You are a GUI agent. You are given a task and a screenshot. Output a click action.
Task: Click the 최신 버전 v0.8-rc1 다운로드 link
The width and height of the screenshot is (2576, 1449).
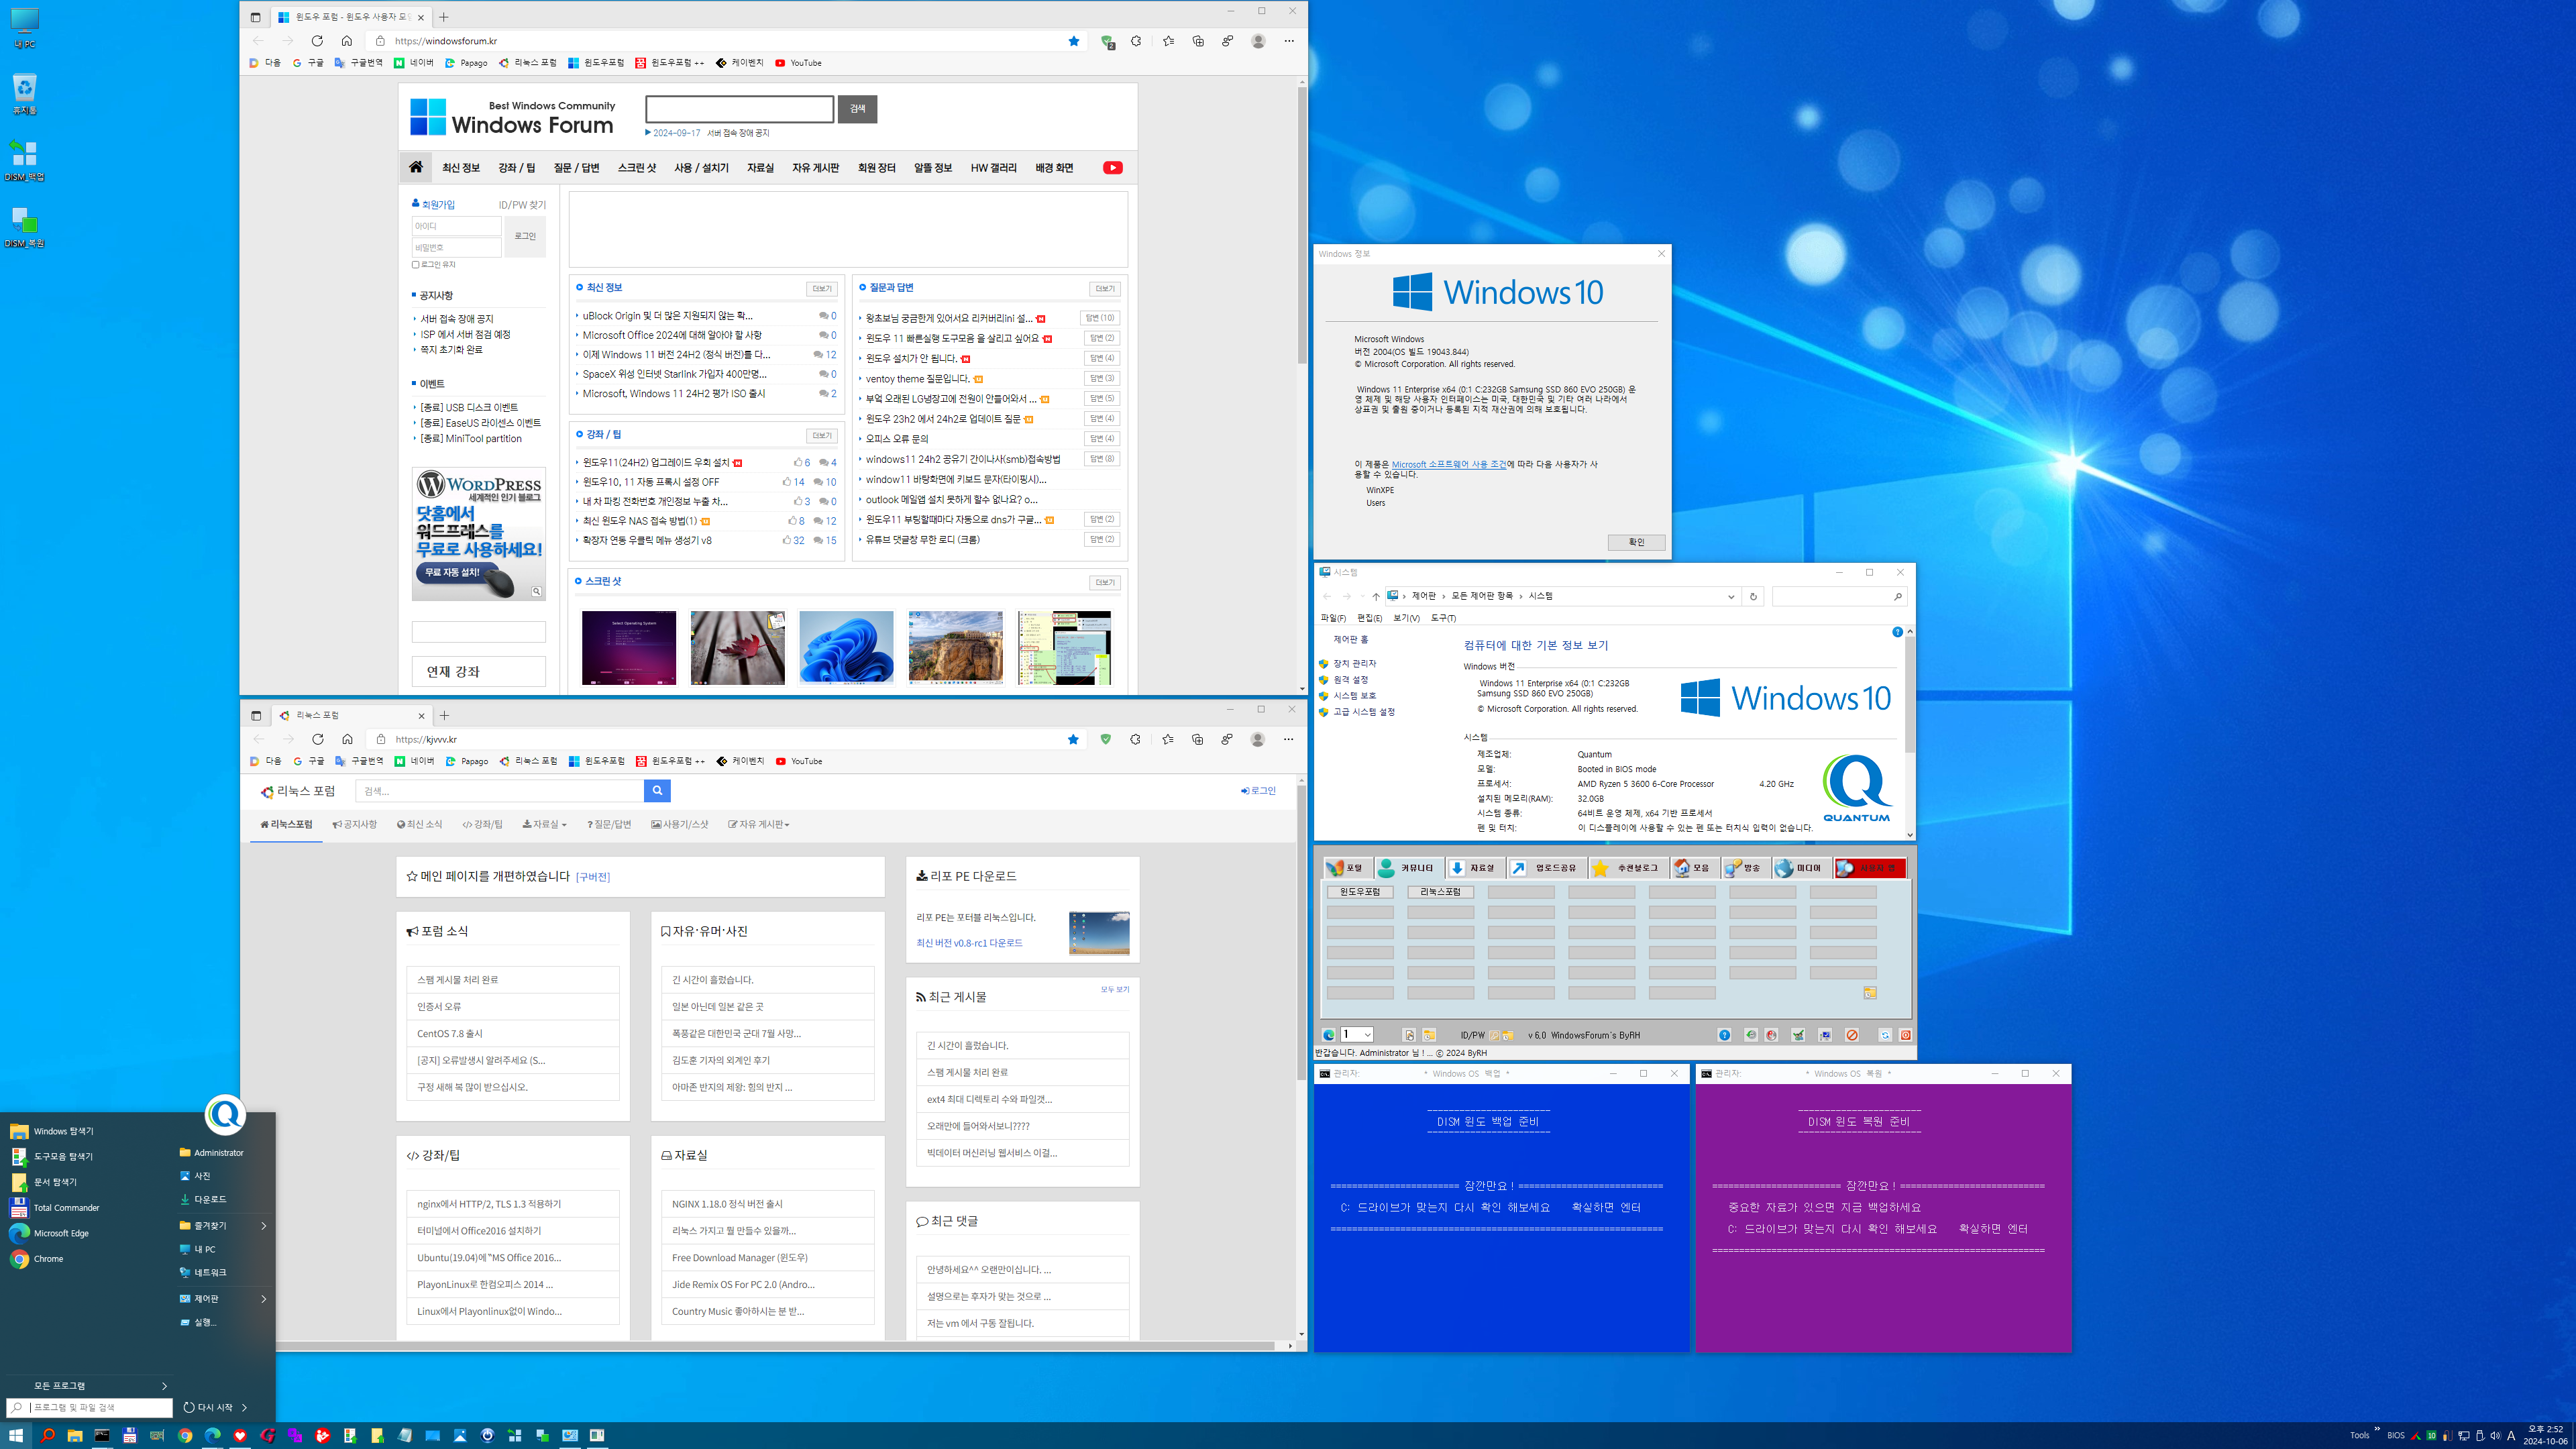pos(969,943)
